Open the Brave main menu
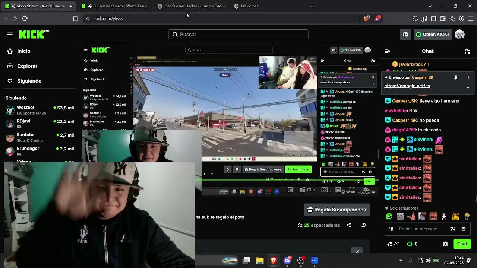477x268 pixels. [470, 19]
